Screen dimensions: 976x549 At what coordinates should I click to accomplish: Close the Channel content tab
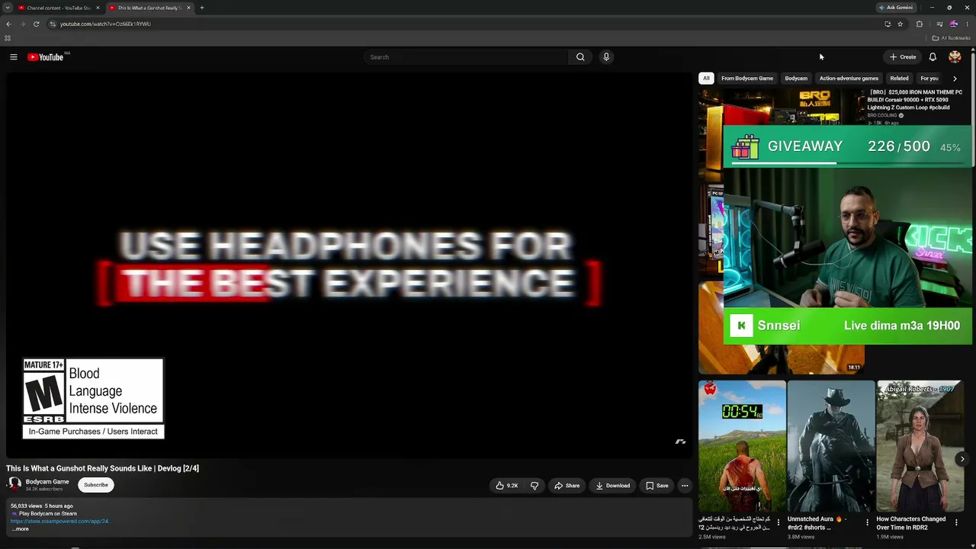click(98, 8)
